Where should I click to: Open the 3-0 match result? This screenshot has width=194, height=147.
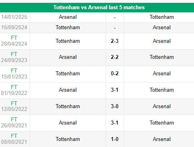(x=114, y=107)
